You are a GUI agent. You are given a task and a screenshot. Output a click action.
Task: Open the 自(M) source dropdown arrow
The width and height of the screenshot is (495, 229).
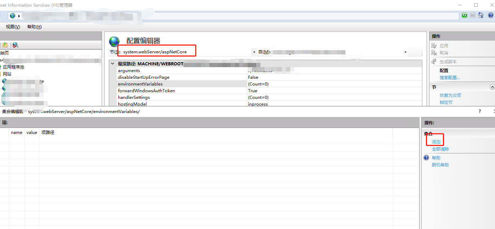(405, 52)
